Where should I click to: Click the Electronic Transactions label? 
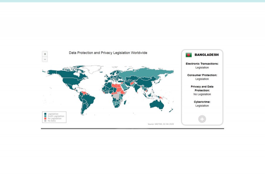[x=202, y=64]
